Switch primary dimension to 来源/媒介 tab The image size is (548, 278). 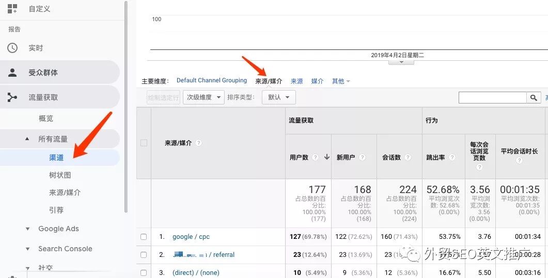click(x=269, y=81)
